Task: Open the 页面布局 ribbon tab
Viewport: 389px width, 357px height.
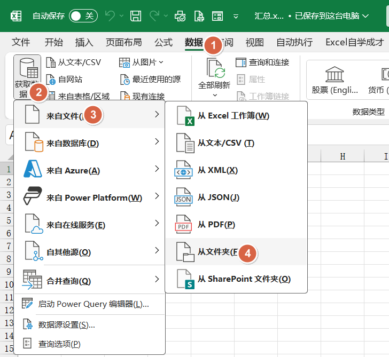Action: pyautogui.click(x=123, y=42)
